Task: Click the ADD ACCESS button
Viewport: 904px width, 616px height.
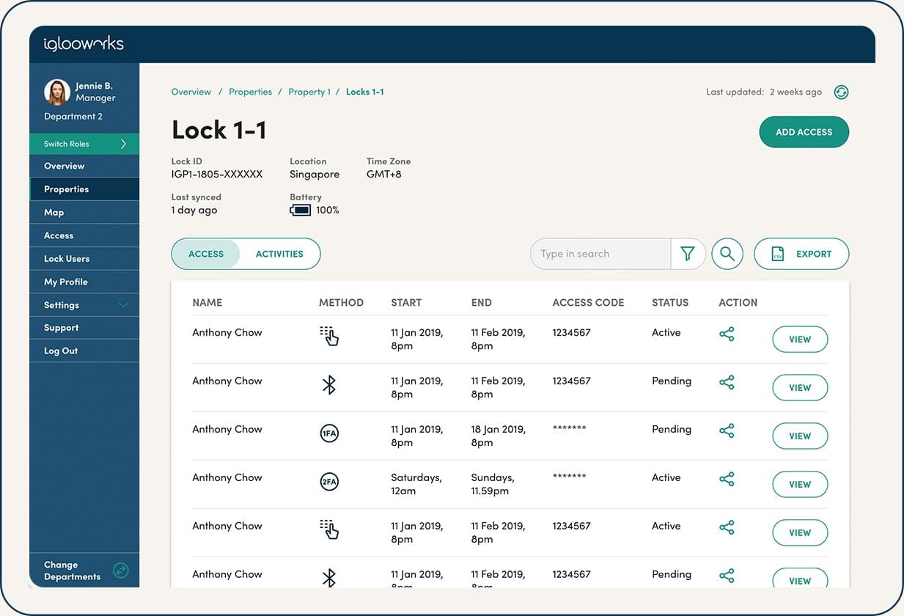Action: [x=804, y=132]
